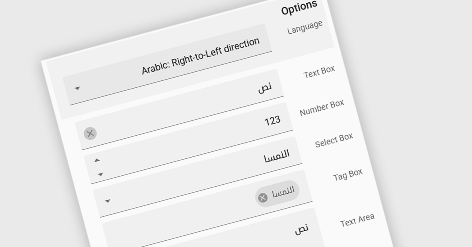Click the Text Box label

pos(319,72)
